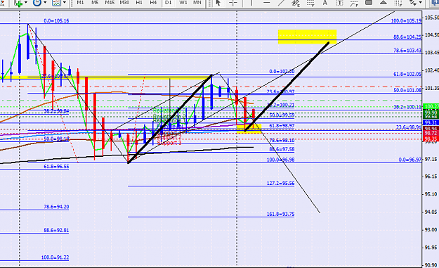Click the '100.0=105.19' Fibonacci label

point(406,20)
